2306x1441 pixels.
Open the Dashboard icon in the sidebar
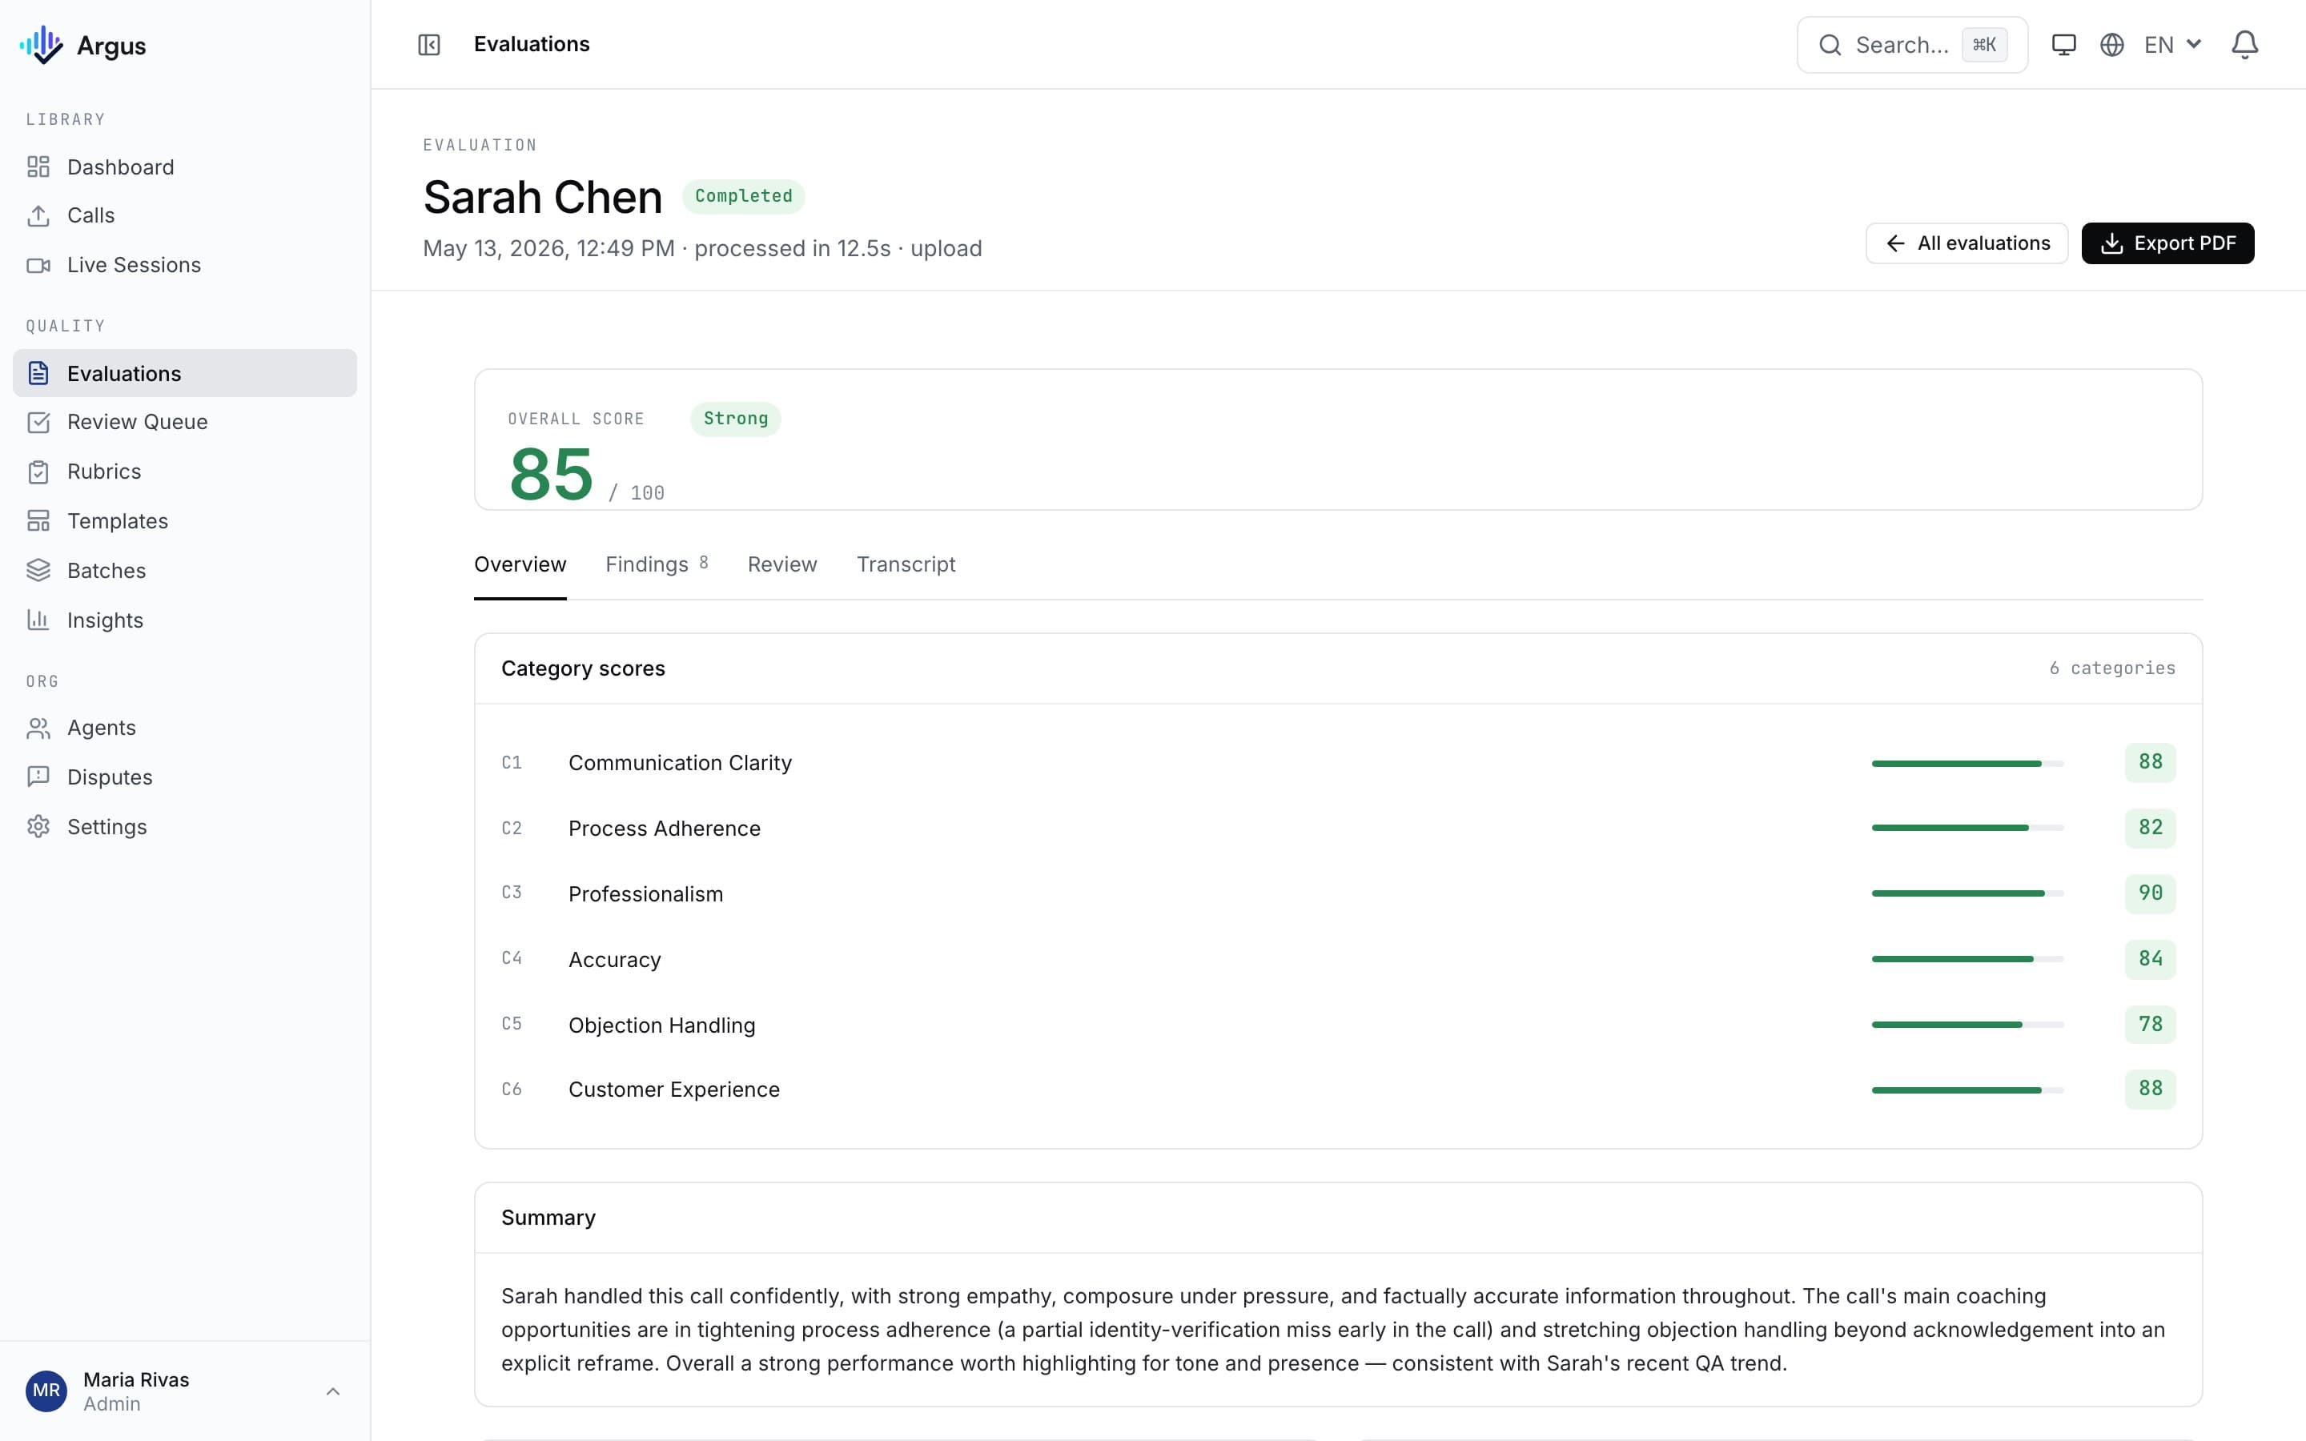pos(38,167)
